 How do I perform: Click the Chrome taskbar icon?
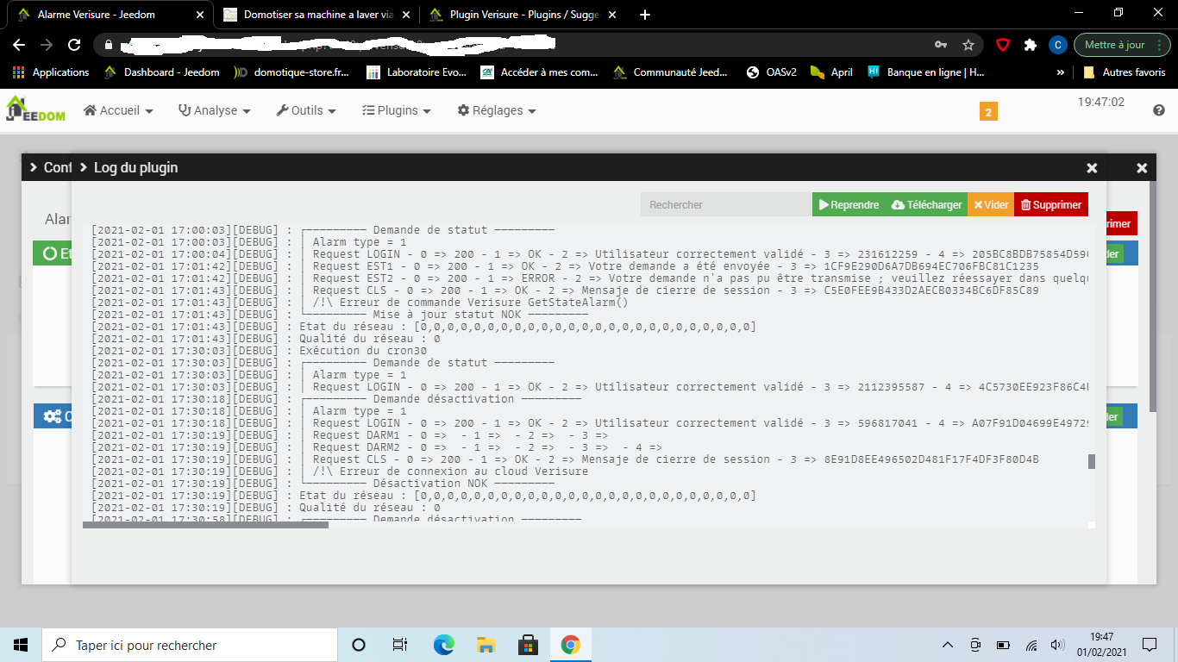click(570, 645)
